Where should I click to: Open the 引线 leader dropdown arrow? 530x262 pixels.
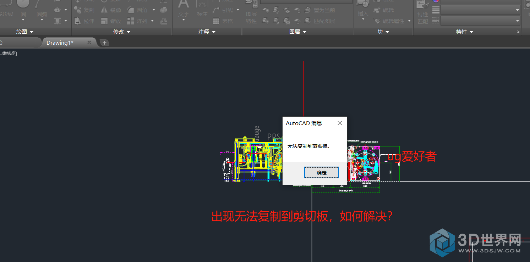238,10
